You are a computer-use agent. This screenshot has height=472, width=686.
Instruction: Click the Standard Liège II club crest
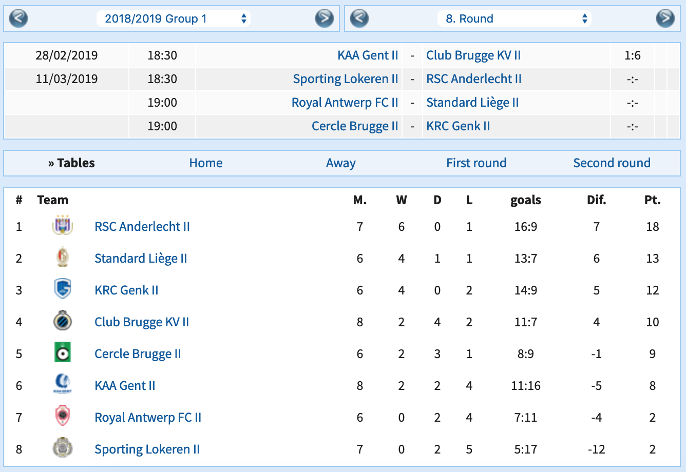pyautogui.click(x=63, y=258)
